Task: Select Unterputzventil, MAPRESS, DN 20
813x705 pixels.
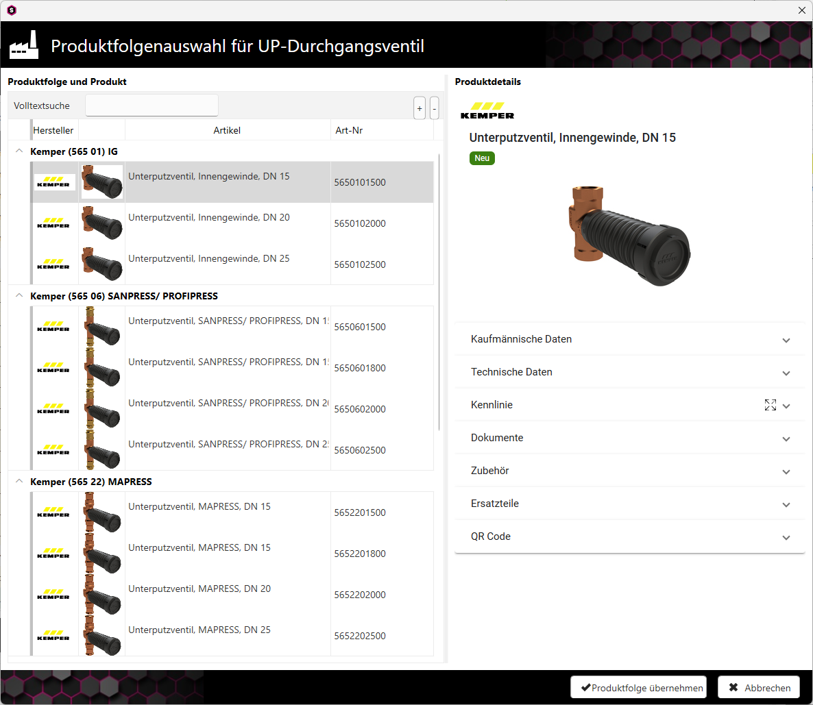Action: [199, 589]
